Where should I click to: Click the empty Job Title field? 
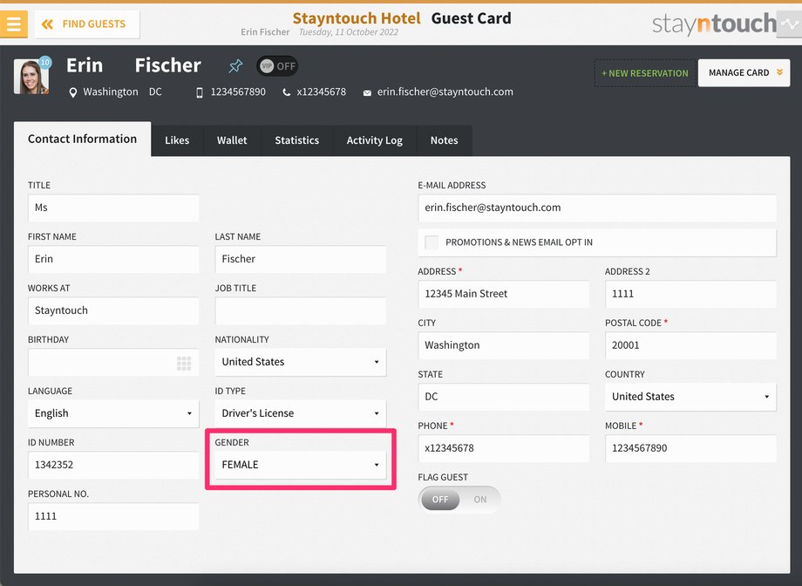[300, 310]
